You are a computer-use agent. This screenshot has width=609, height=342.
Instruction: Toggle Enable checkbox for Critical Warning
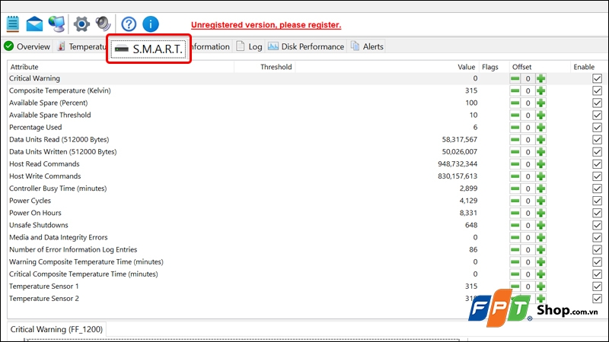(x=597, y=79)
